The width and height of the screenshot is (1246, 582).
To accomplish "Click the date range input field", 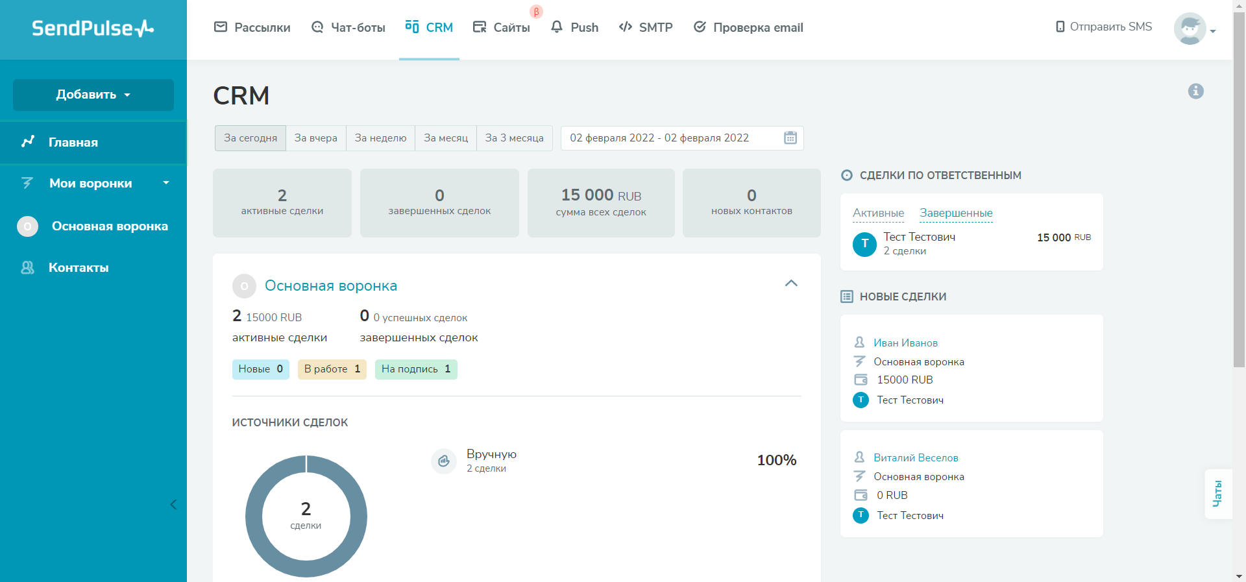I will 668,138.
